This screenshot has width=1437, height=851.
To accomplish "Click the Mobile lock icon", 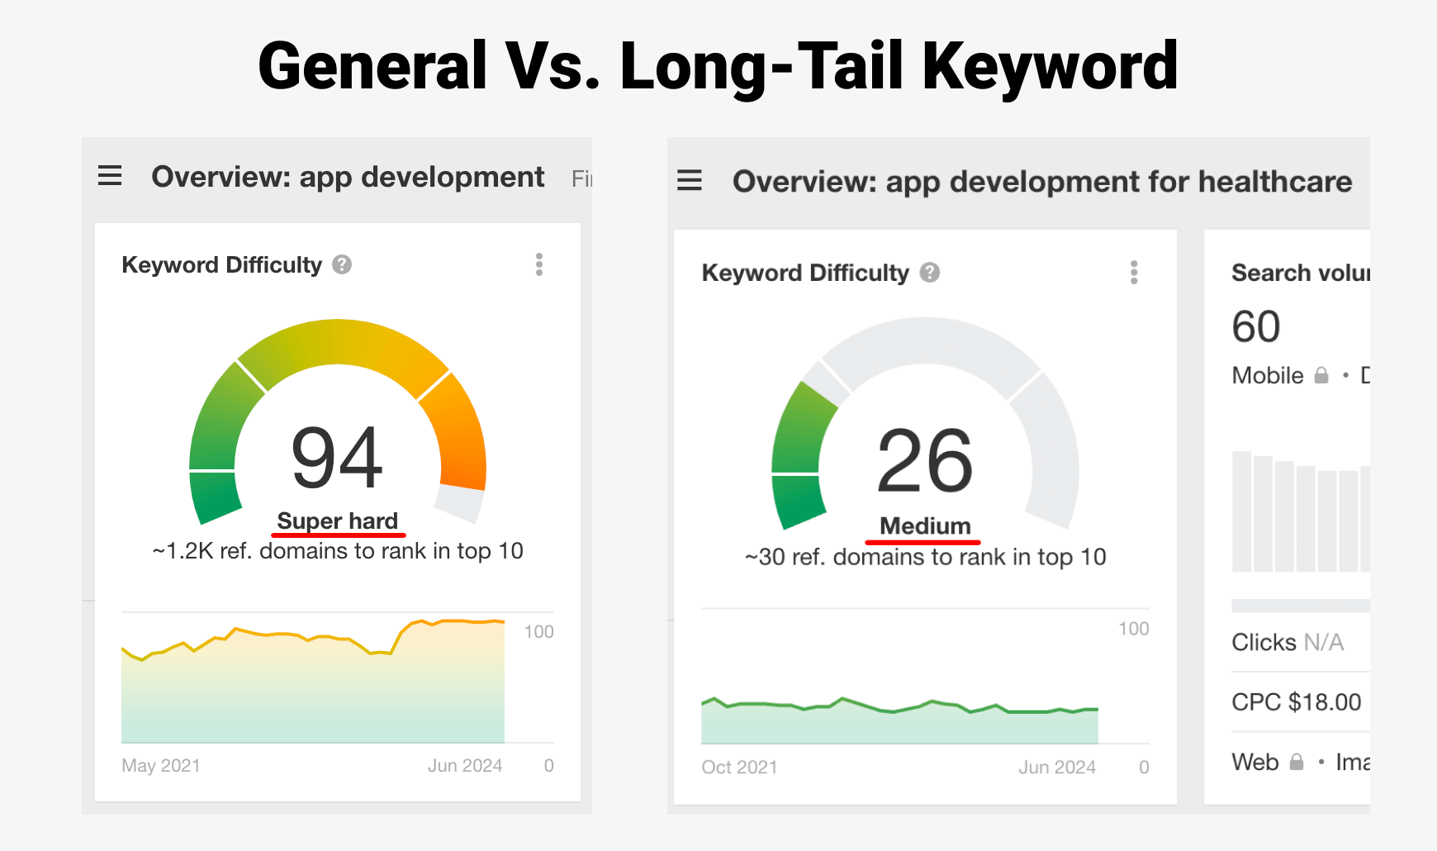I will tap(1321, 375).
